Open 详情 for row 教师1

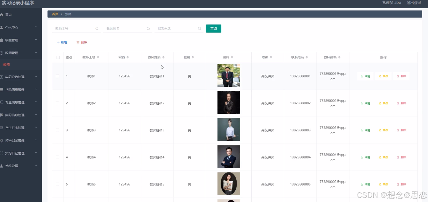365,76
